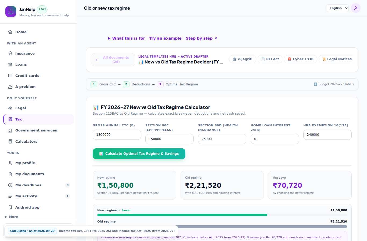367x241 pixels.
Task: Click the Section 80C amount field
Action: pyautogui.click(x=170, y=139)
